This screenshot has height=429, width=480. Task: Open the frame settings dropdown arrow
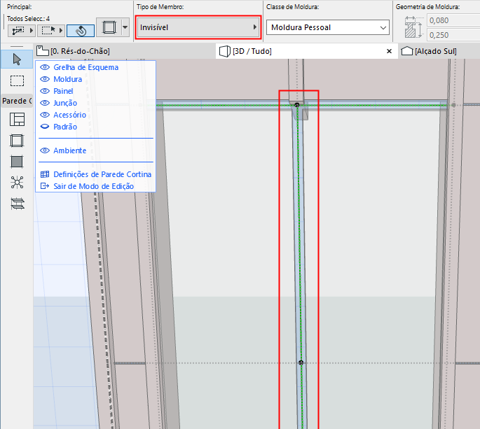125,28
